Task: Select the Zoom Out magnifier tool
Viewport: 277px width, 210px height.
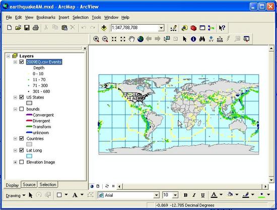Action: [105, 39]
